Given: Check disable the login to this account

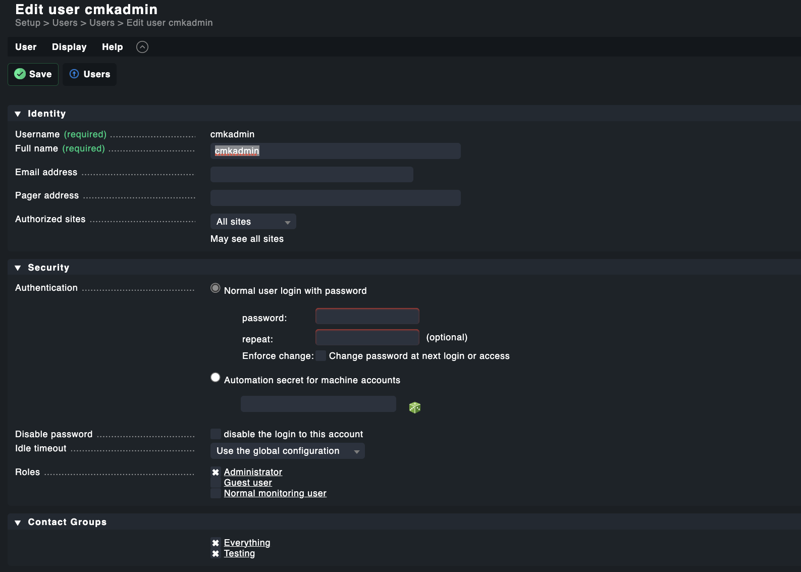Looking at the screenshot, I should [x=216, y=434].
